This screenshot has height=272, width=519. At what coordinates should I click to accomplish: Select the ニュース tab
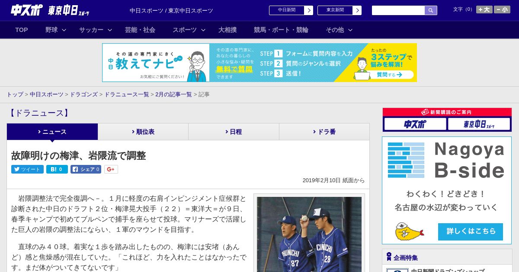coord(52,132)
